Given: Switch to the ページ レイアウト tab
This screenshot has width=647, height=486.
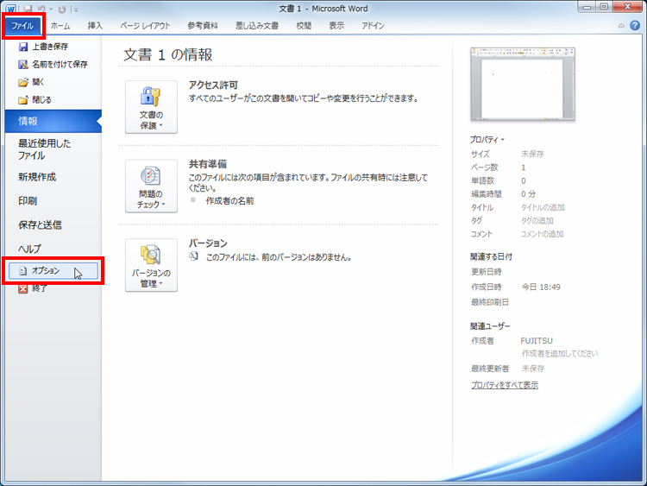Looking at the screenshot, I should 145,26.
